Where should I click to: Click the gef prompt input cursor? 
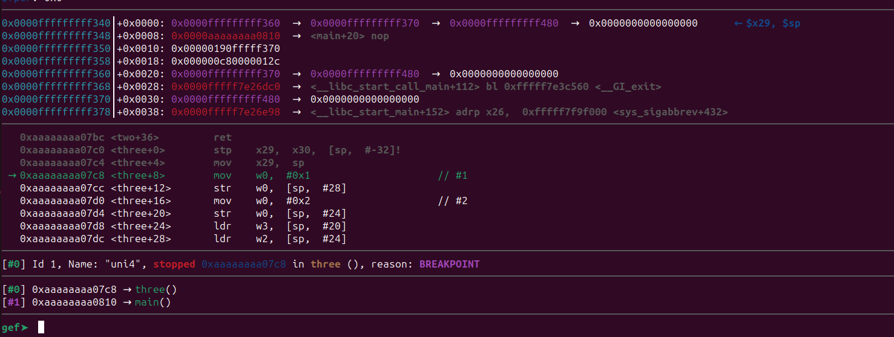point(41,327)
